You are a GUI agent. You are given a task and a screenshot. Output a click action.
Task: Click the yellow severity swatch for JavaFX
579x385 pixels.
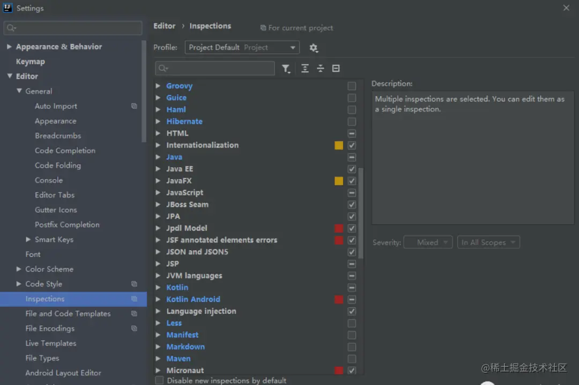point(339,181)
